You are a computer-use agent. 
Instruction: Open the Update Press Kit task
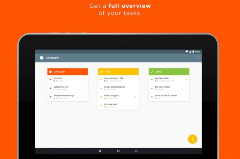(61, 87)
